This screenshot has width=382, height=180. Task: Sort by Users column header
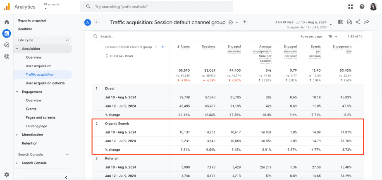[185, 47]
